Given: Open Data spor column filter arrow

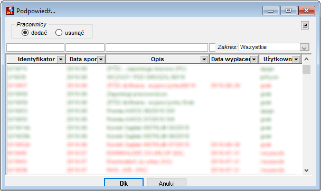Looking at the screenshot, I should pos(101,60).
